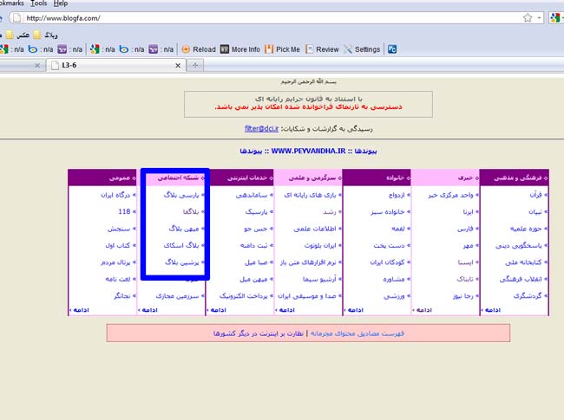Open the 118 link

(x=124, y=212)
